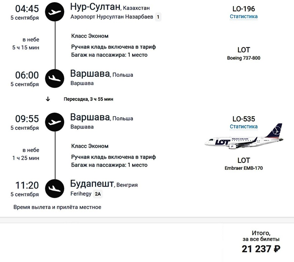Open Статистика link under LO-196
Viewport: 294px width, 262px height.
[244, 17]
